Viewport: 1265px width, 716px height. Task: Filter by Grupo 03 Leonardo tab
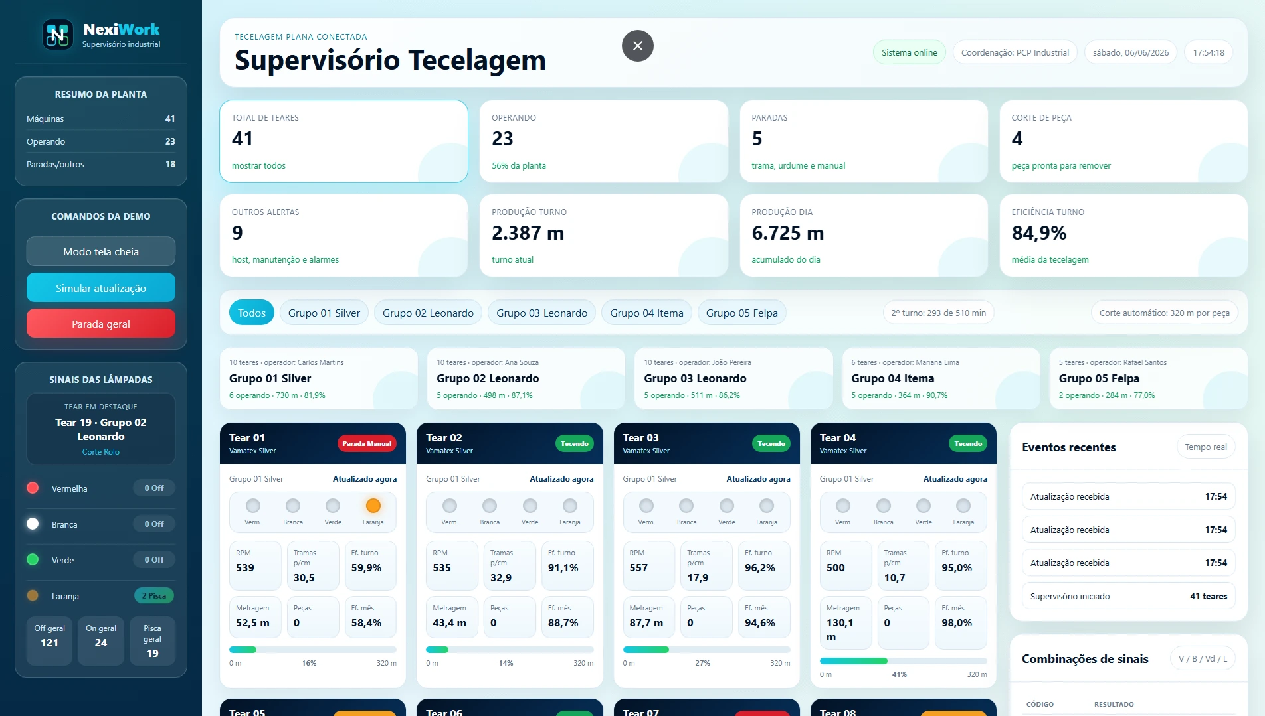coord(542,313)
